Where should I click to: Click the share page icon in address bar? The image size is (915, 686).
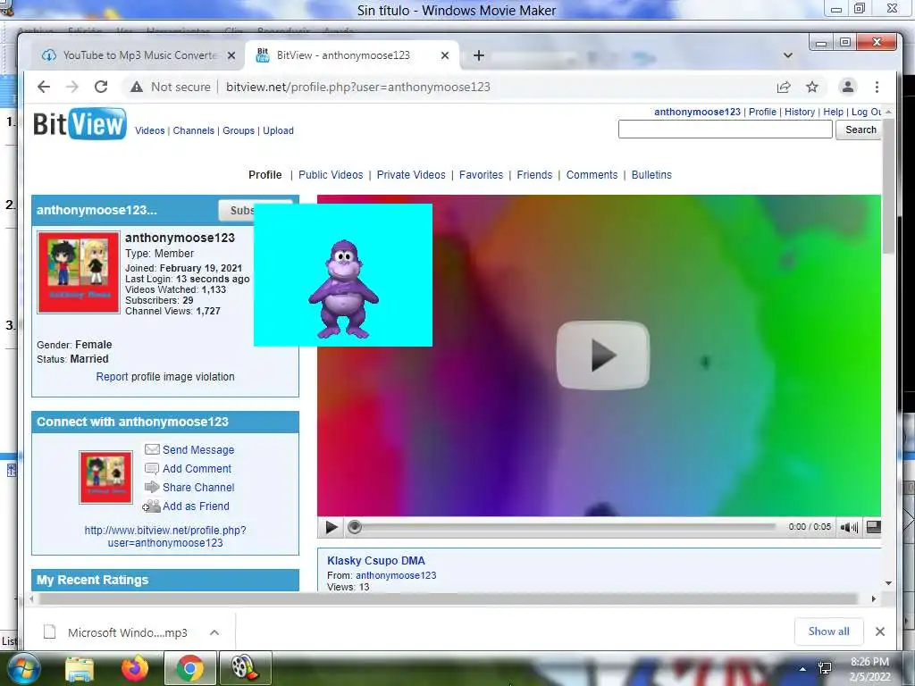tap(784, 87)
